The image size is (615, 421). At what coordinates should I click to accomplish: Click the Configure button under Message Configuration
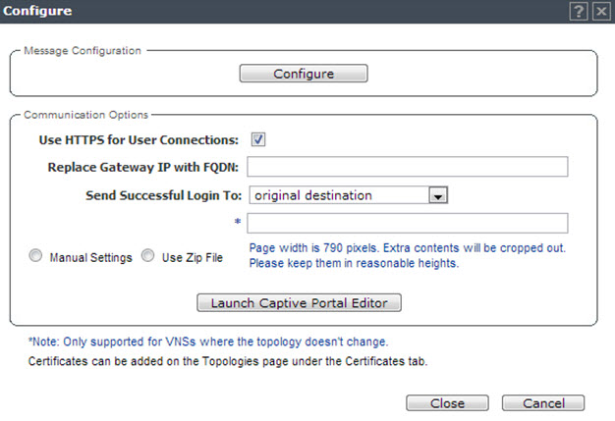click(x=304, y=74)
